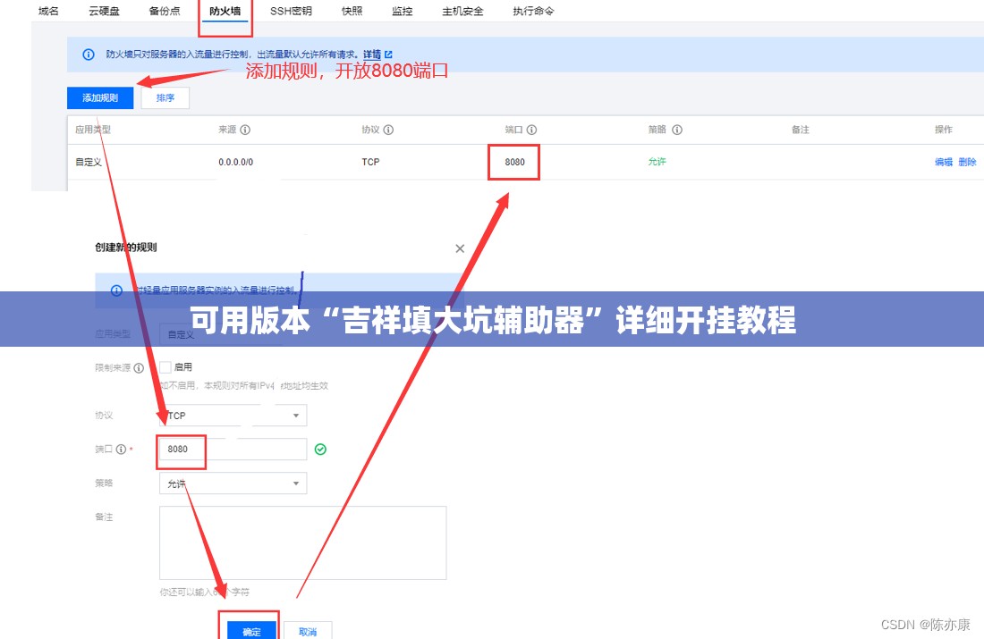Select the TCP protocol table cell

(371, 162)
